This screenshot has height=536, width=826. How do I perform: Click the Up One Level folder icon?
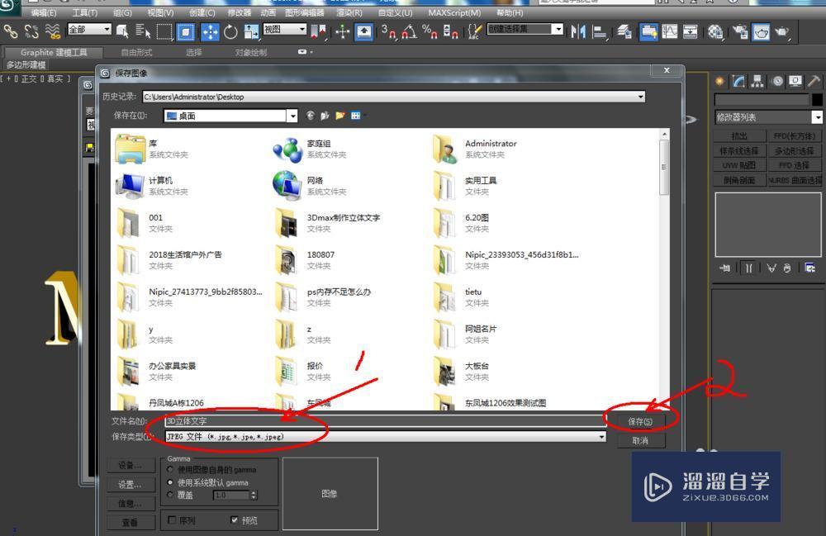click(x=325, y=116)
